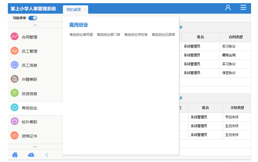Viewport: 258px width, 162px height.
Task: Click the upper 多 more link
Action: click(x=181, y=27)
